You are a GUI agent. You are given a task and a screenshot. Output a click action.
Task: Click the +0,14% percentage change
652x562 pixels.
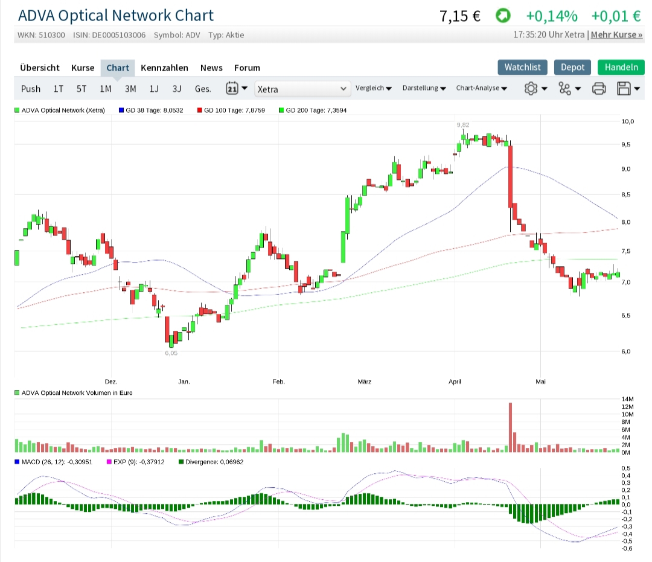point(552,16)
